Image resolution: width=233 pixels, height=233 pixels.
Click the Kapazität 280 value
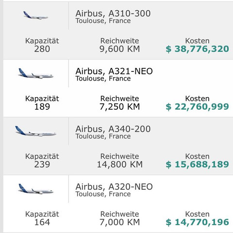tap(42, 49)
